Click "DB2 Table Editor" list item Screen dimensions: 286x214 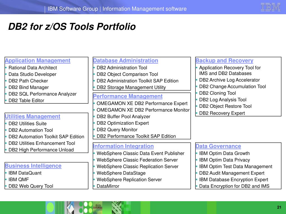pos(27,100)
